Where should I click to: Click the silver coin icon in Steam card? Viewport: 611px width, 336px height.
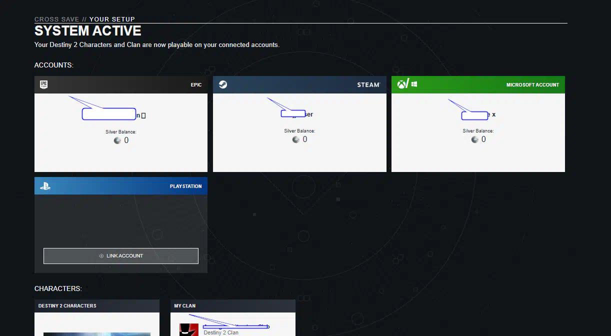[296, 139]
